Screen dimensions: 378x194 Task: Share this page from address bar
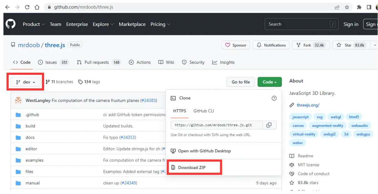(x=337, y=7)
